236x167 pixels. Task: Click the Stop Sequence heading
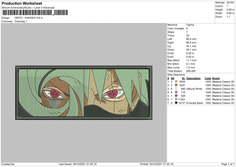point(176,75)
